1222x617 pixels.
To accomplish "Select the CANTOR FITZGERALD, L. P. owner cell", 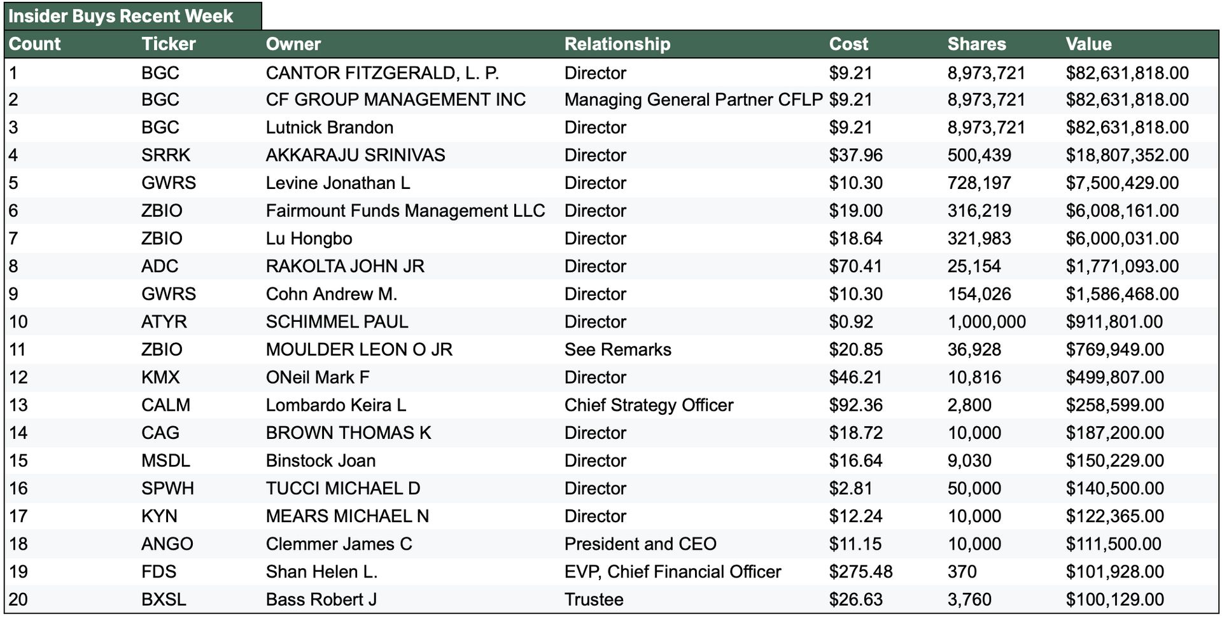I will point(382,73).
